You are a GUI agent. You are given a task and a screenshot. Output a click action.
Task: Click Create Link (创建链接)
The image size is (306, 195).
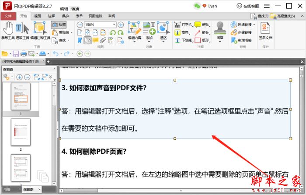241,32
